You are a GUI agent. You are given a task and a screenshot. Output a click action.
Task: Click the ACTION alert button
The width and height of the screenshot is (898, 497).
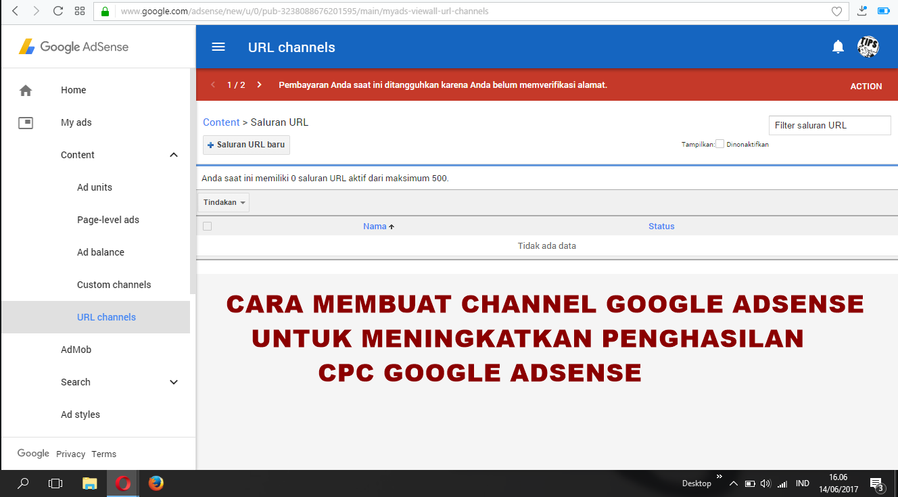click(x=866, y=86)
